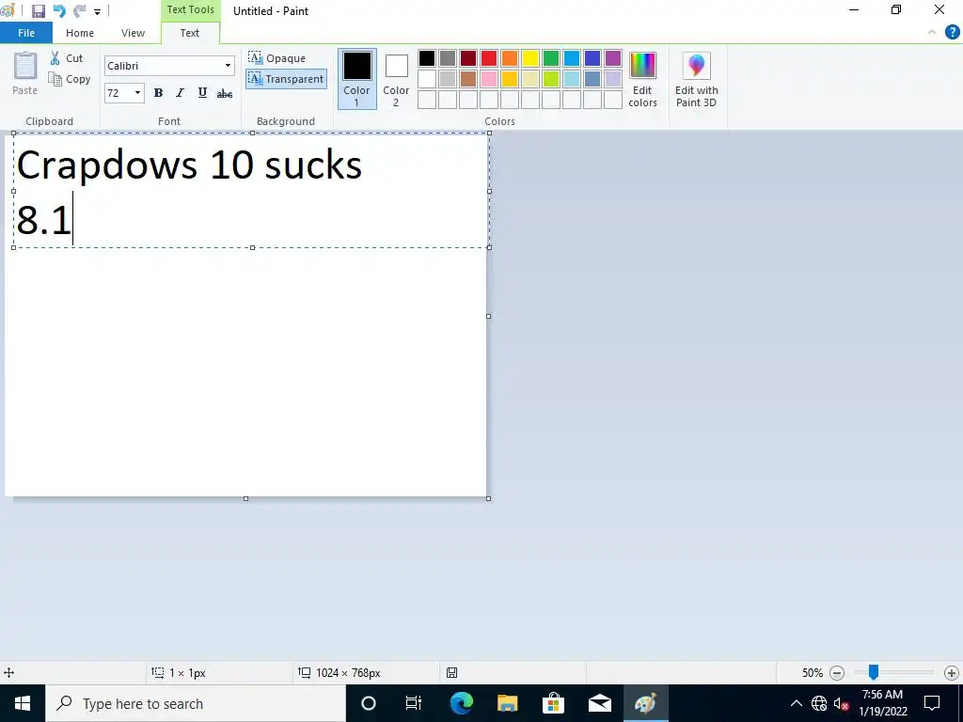Switch to the View tab

[x=133, y=33]
